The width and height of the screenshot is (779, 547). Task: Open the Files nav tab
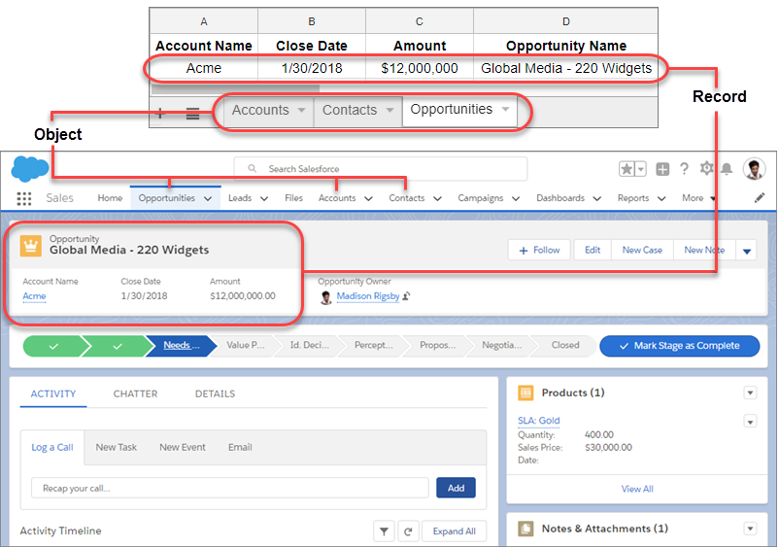(x=293, y=198)
